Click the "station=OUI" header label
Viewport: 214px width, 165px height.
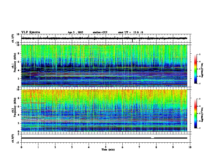(100, 32)
